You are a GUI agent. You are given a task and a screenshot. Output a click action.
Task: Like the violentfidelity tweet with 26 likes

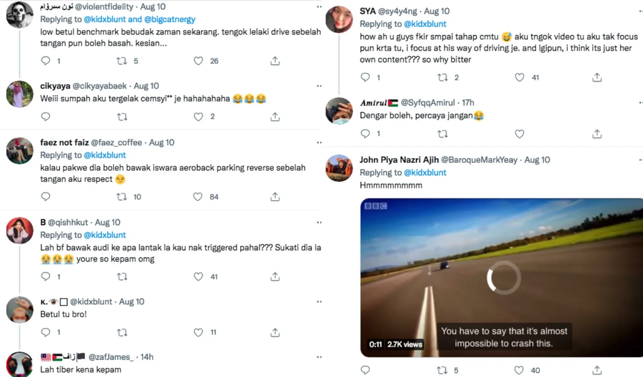coord(198,61)
